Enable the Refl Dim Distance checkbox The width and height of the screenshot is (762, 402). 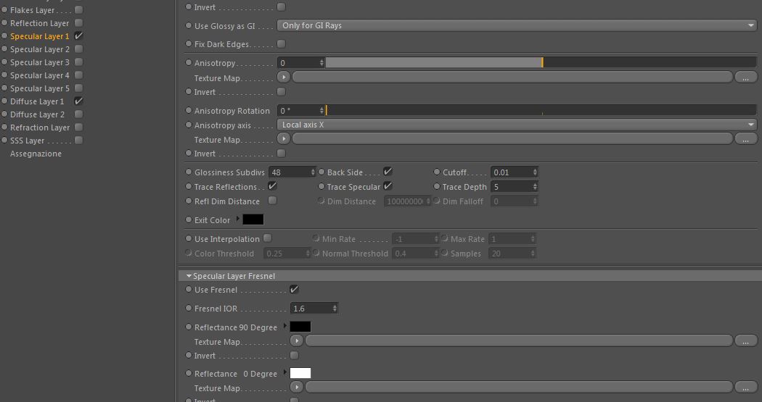[273, 200]
